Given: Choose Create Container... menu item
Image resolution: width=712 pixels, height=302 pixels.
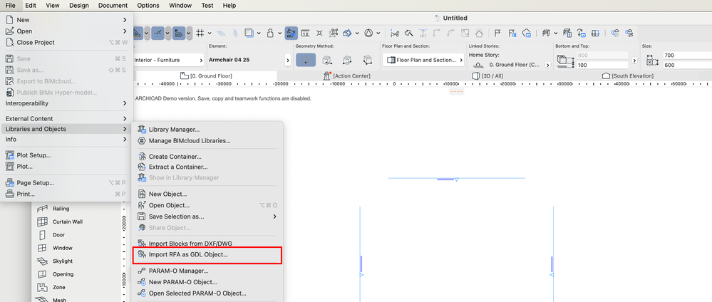Looking at the screenshot, I should (x=207, y=157).
